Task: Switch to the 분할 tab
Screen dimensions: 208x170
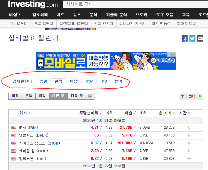Action: click(89, 81)
